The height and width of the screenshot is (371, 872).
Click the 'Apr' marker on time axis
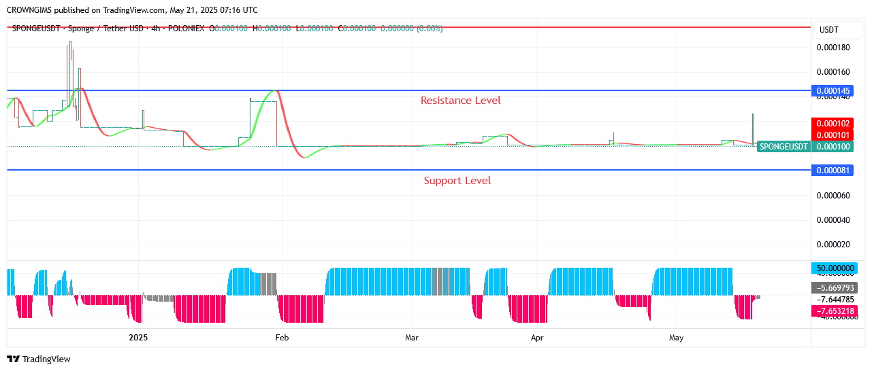(x=537, y=338)
